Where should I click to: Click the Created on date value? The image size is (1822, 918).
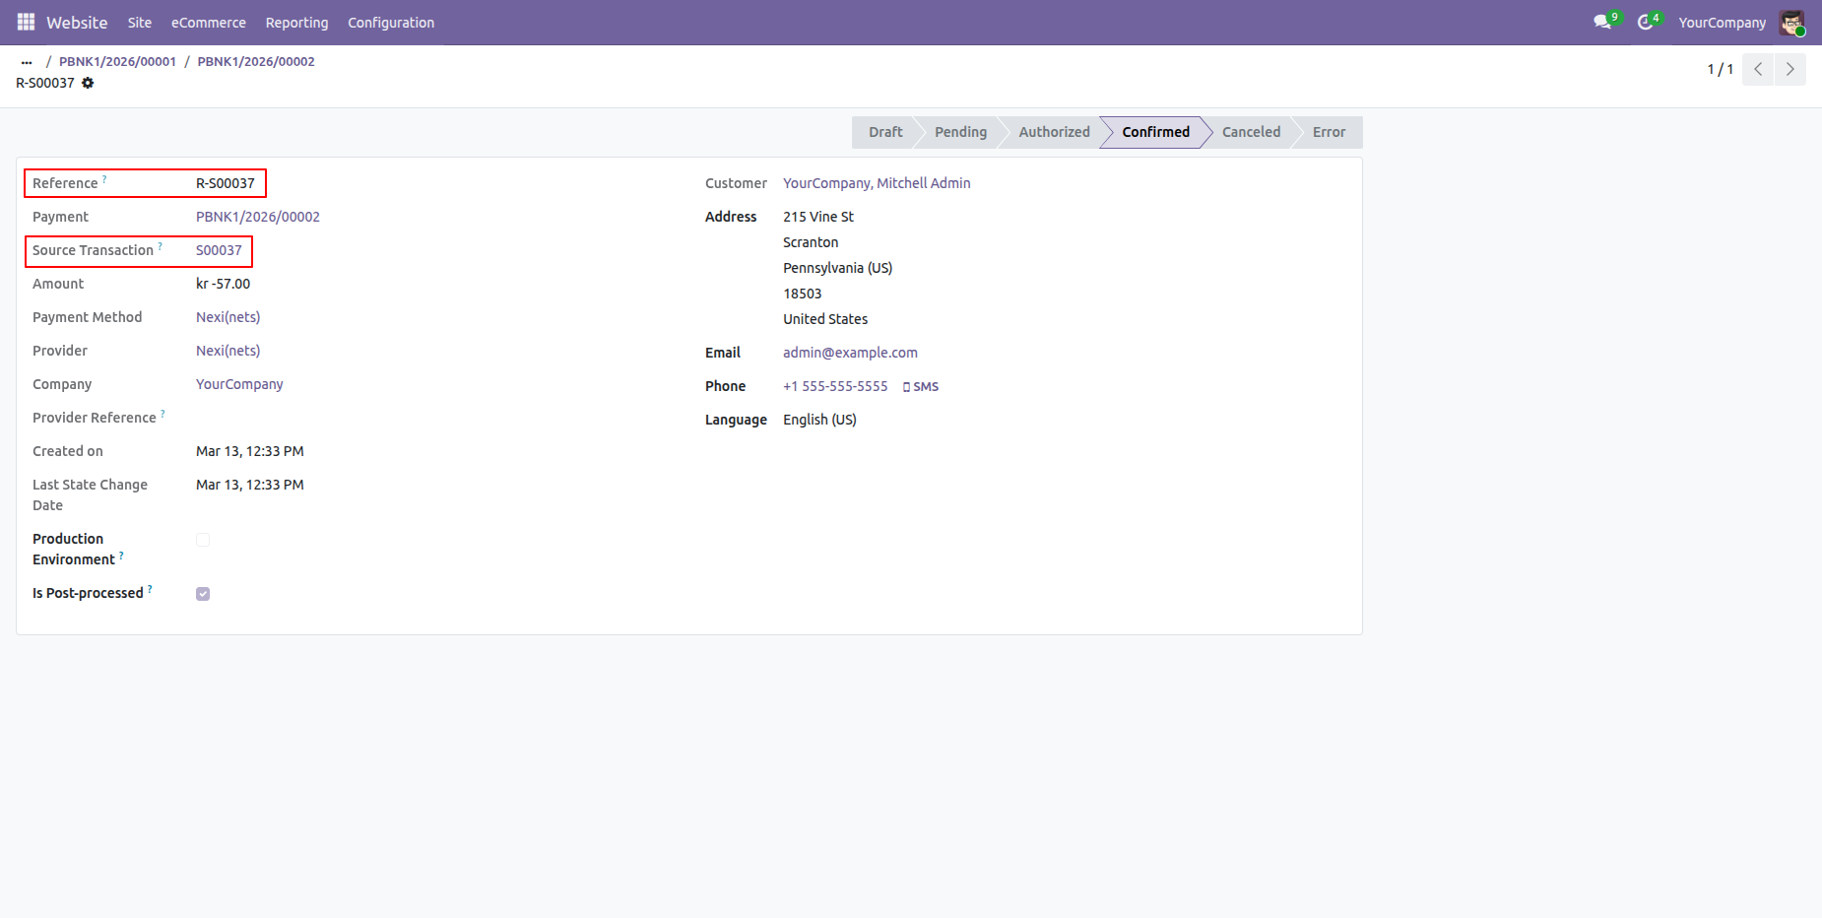[250, 451]
